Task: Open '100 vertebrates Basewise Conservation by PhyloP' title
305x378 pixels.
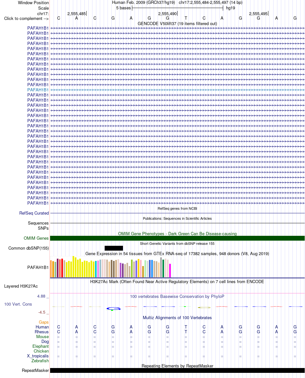Action: [x=177, y=296]
